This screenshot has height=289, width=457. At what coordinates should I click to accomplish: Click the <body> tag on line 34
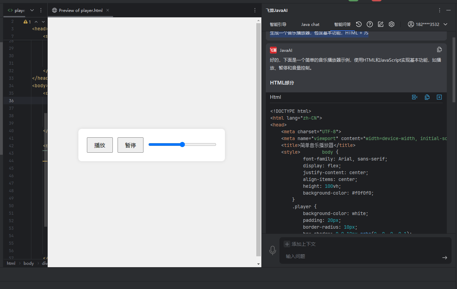click(x=40, y=86)
